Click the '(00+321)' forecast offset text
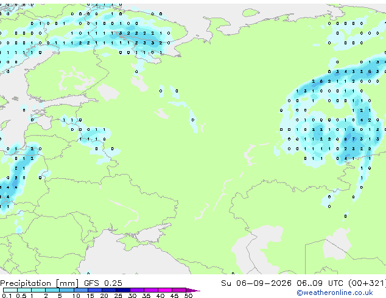Image resolution: width=386 pixels, height=298 pixels. click(x=367, y=283)
